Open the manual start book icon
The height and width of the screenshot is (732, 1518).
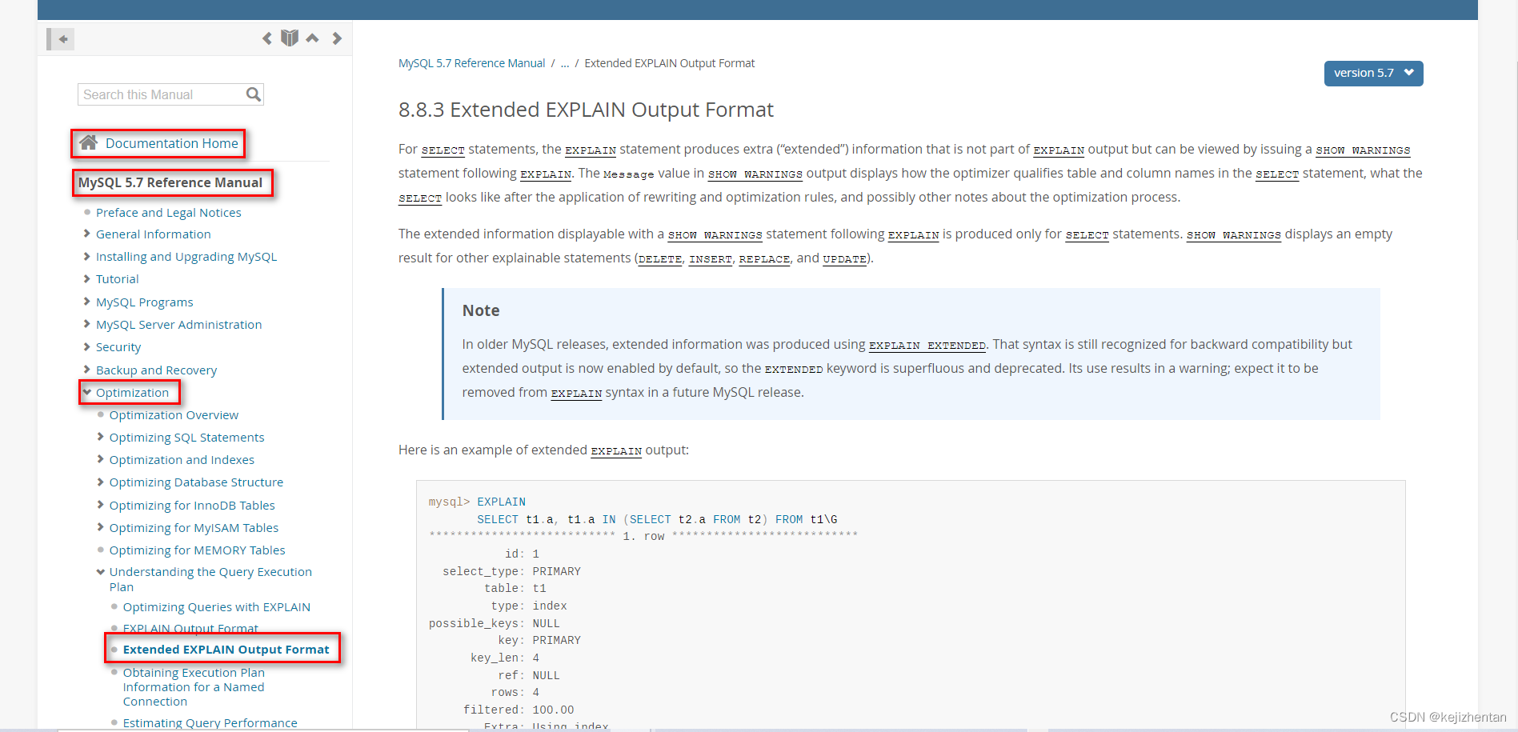tap(290, 38)
